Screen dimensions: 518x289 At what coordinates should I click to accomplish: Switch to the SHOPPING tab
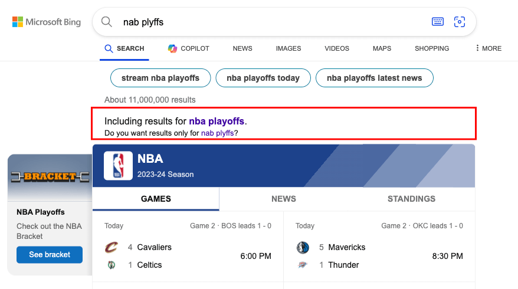(432, 48)
